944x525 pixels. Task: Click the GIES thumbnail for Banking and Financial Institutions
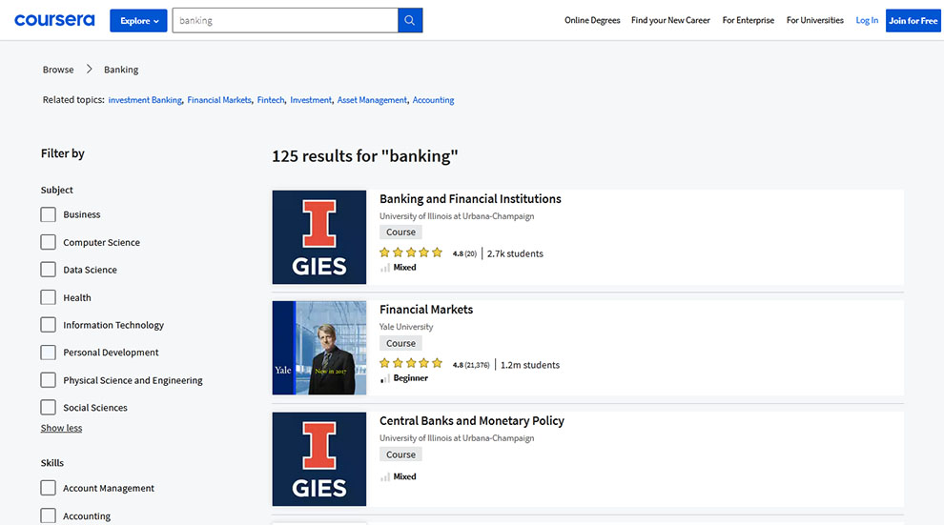(319, 237)
